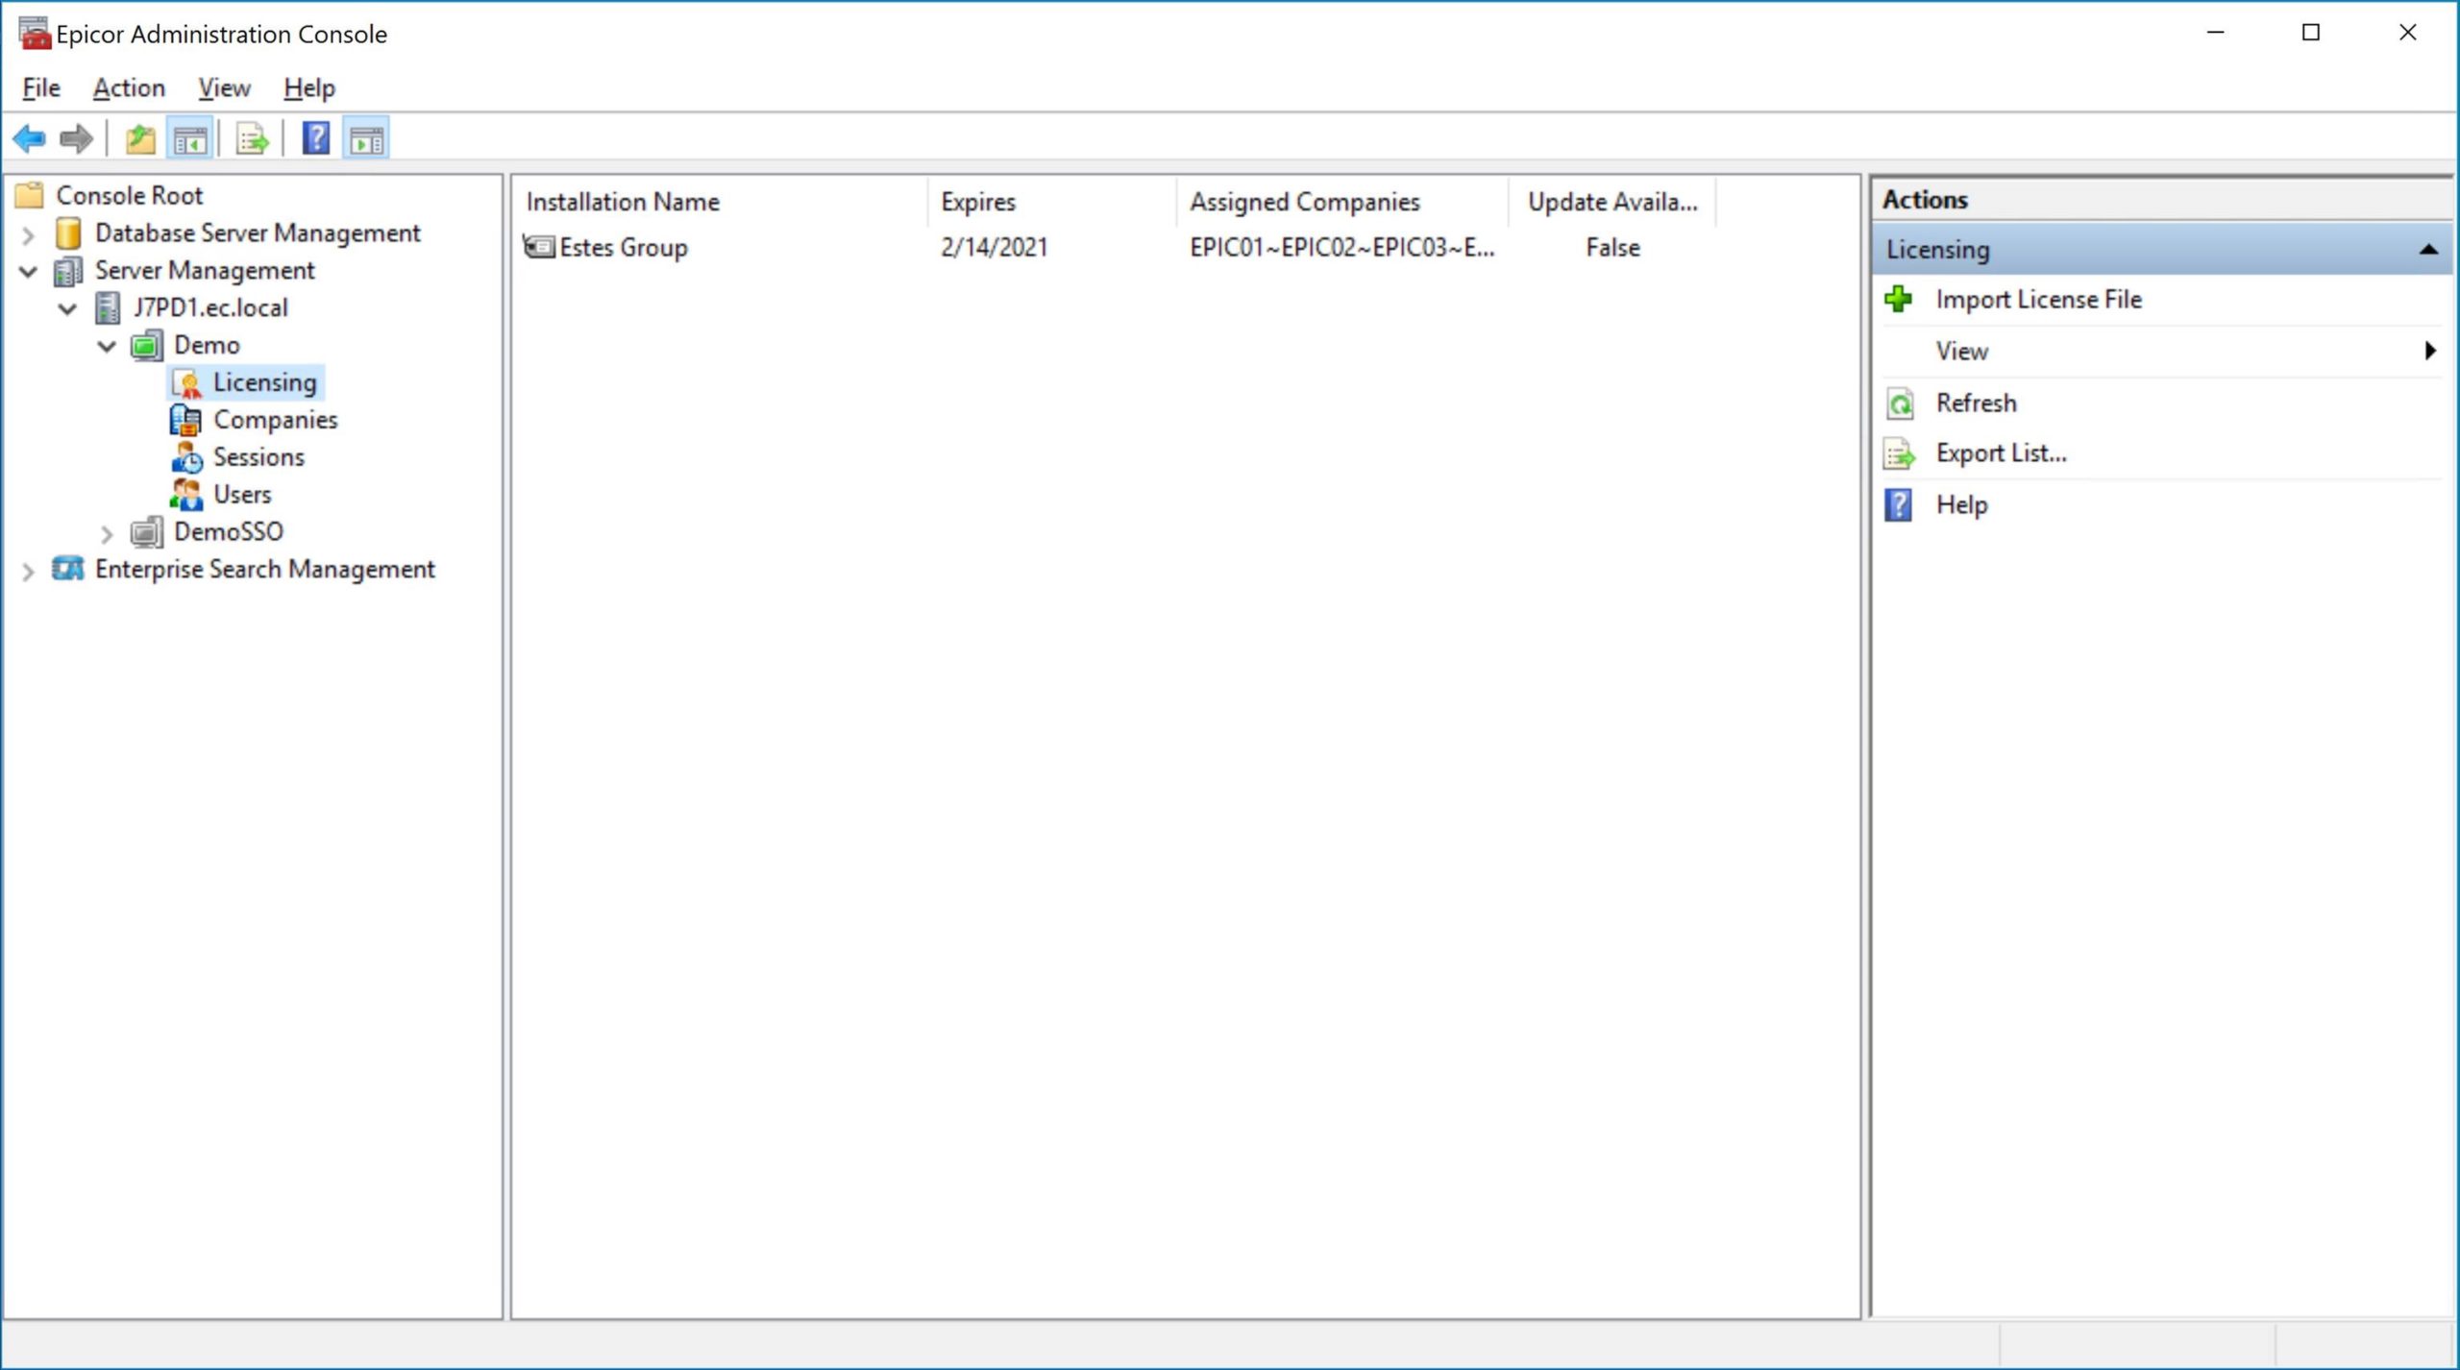
Task: Click Export List... action label
Action: pyautogui.click(x=2001, y=453)
